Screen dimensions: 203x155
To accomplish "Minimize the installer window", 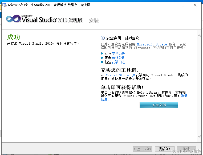I will 171,5.
